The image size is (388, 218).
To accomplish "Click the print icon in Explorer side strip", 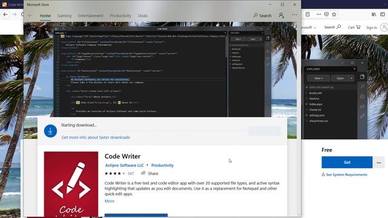I will point(363,96).
